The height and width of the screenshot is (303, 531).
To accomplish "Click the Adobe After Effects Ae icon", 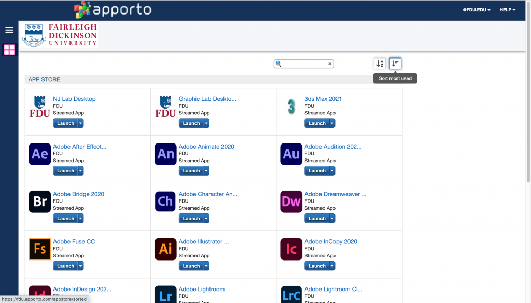I will [39, 154].
